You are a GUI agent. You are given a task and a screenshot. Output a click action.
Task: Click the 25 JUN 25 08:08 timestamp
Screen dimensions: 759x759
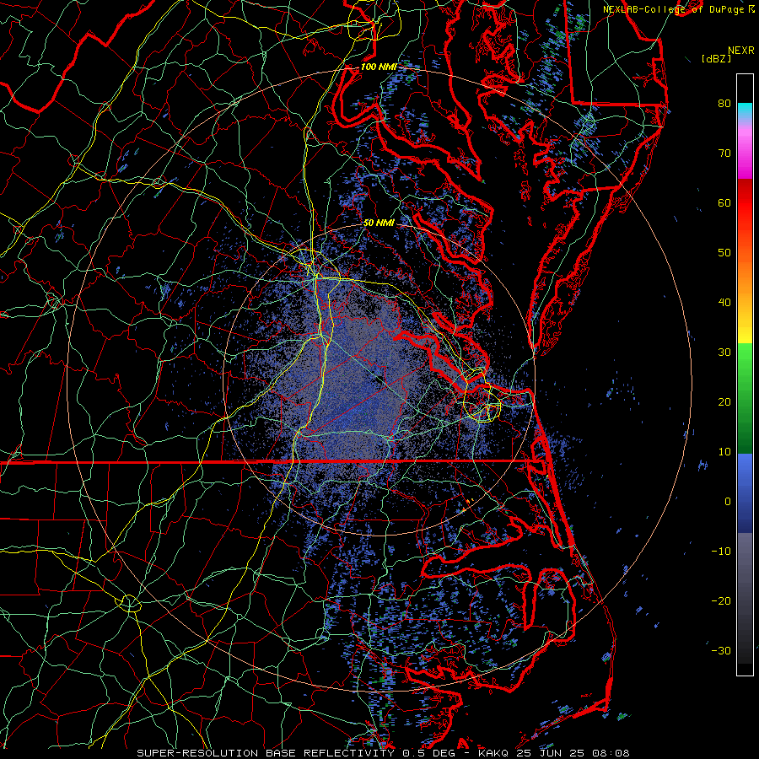573,753
